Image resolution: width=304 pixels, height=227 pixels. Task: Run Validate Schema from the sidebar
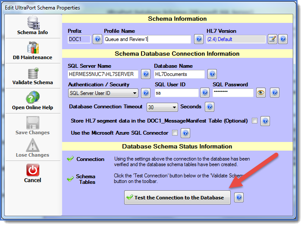pos(32,76)
